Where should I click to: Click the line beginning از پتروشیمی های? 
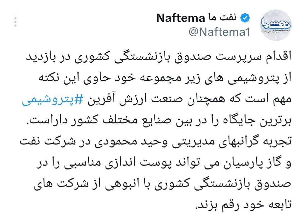165,78
